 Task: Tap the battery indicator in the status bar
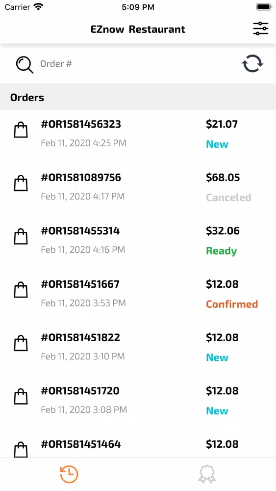264,7
